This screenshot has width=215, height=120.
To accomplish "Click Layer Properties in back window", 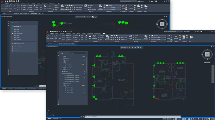I will pyautogui.click(x=62, y=7).
